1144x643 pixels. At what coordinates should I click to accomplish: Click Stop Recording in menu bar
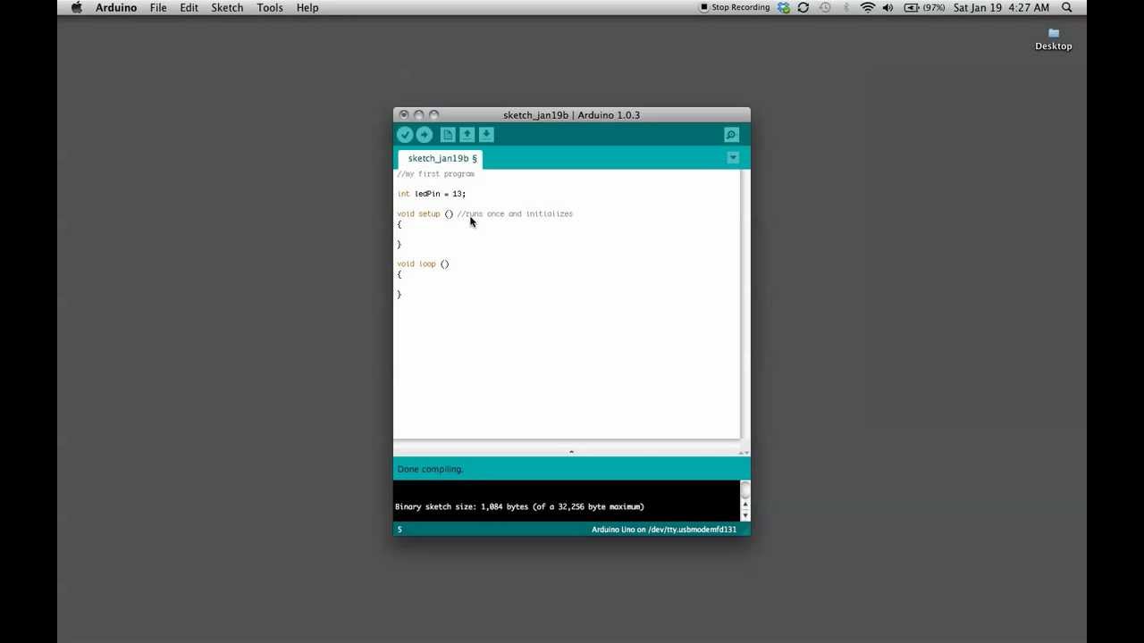click(735, 7)
